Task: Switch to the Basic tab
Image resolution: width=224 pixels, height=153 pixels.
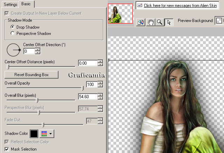Action: click(26, 4)
